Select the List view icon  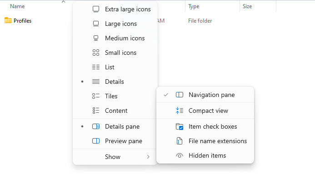point(96,67)
